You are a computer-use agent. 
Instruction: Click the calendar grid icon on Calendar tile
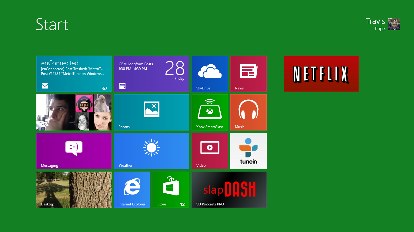[122, 86]
